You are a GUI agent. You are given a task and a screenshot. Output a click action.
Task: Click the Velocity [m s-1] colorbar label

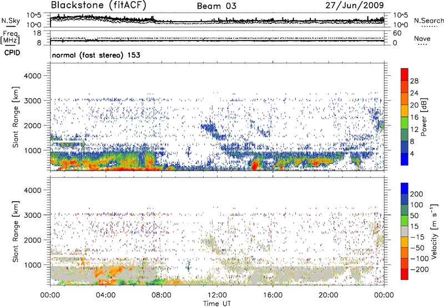tap(433, 231)
